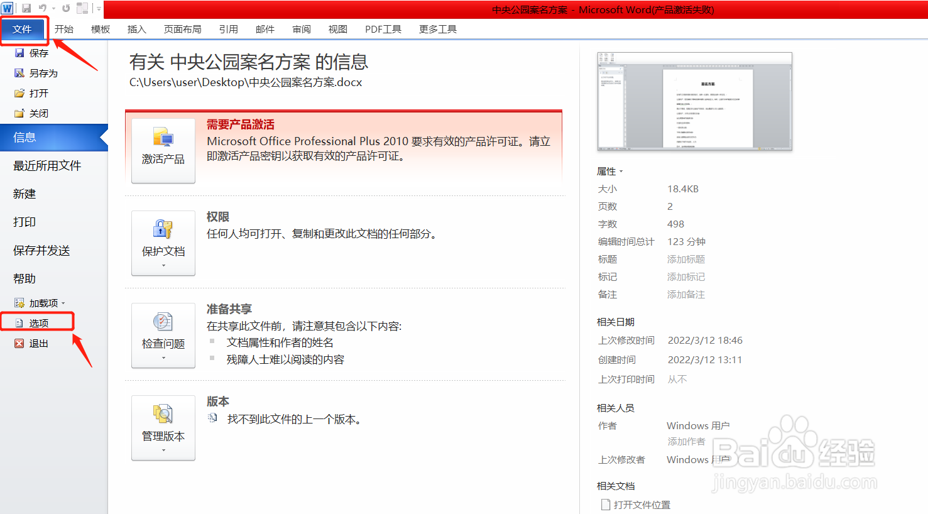Open the 打印 backstage section
Image resolution: width=928 pixels, height=514 pixels.
[x=25, y=222]
